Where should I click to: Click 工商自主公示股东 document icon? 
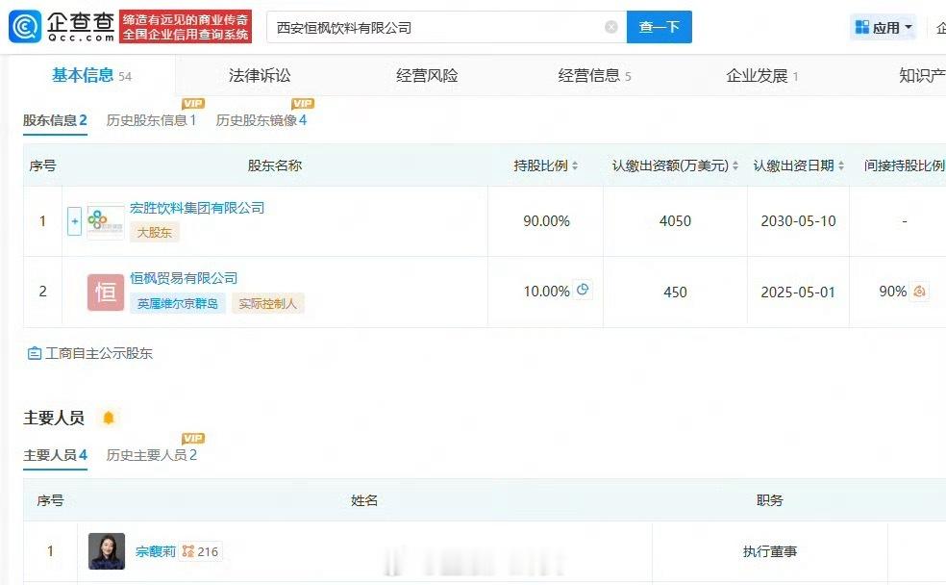pyautogui.click(x=35, y=353)
